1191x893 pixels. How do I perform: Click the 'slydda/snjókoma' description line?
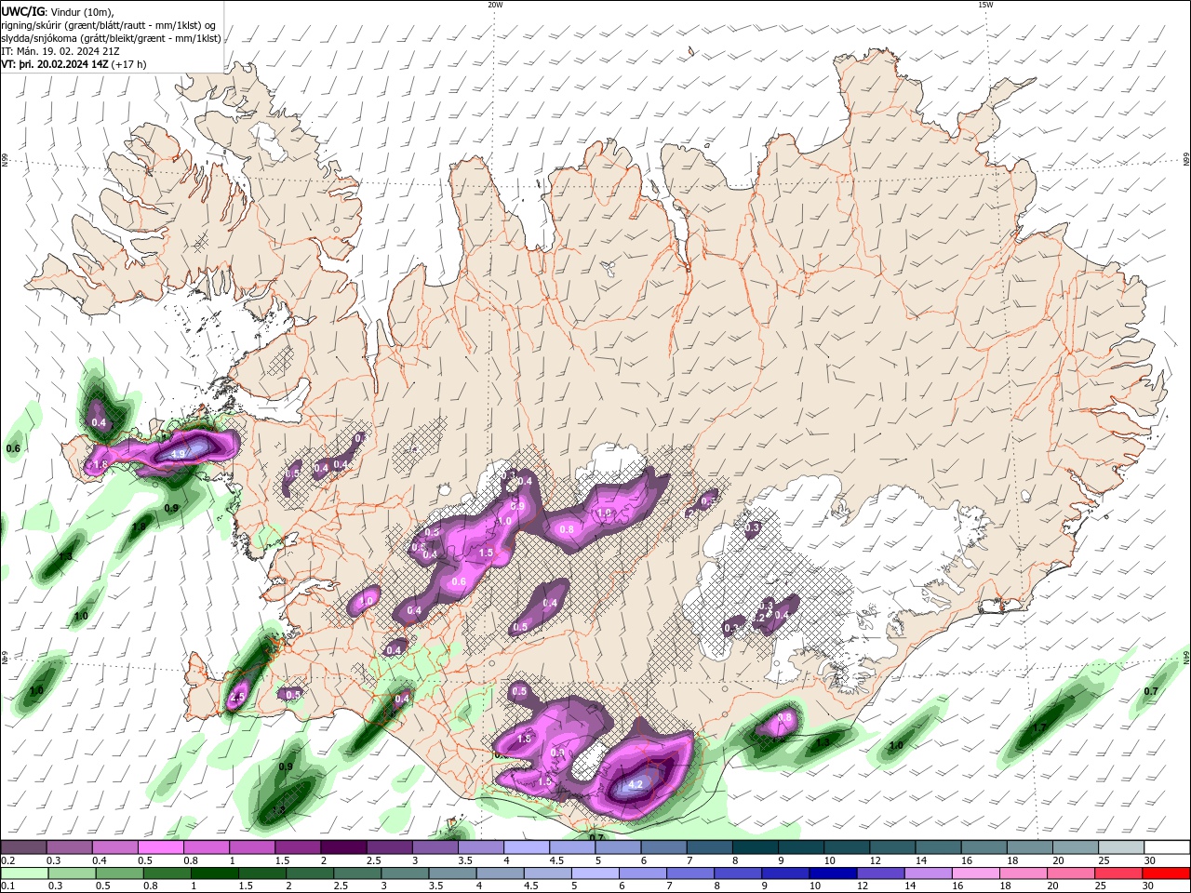[x=111, y=38]
